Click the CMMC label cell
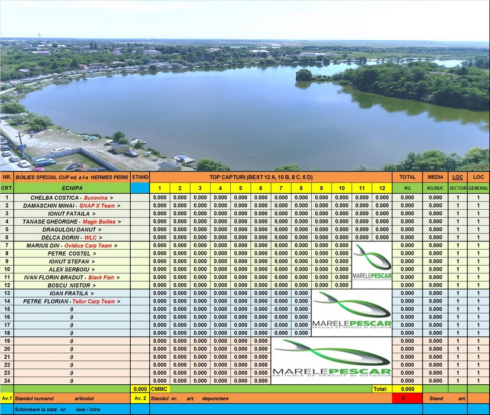490x415 pixels. point(160,389)
